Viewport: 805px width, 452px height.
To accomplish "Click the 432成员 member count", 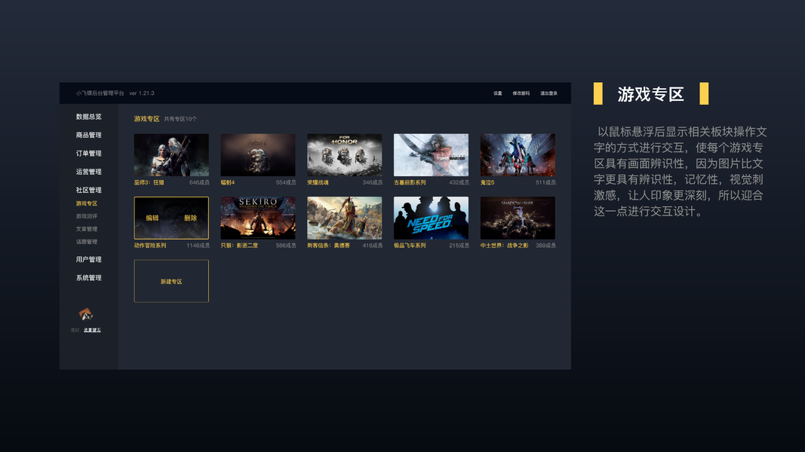I will tap(459, 182).
